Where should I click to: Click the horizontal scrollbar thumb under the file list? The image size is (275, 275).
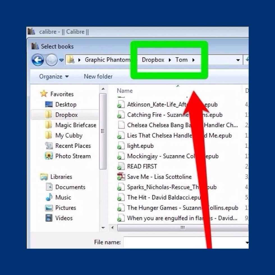[183, 228]
